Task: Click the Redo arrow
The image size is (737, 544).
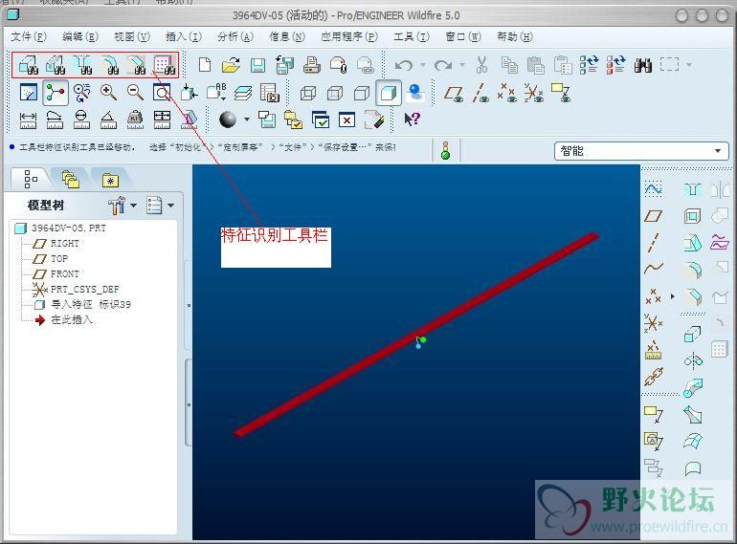Action: pyautogui.click(x=443, y=65)
